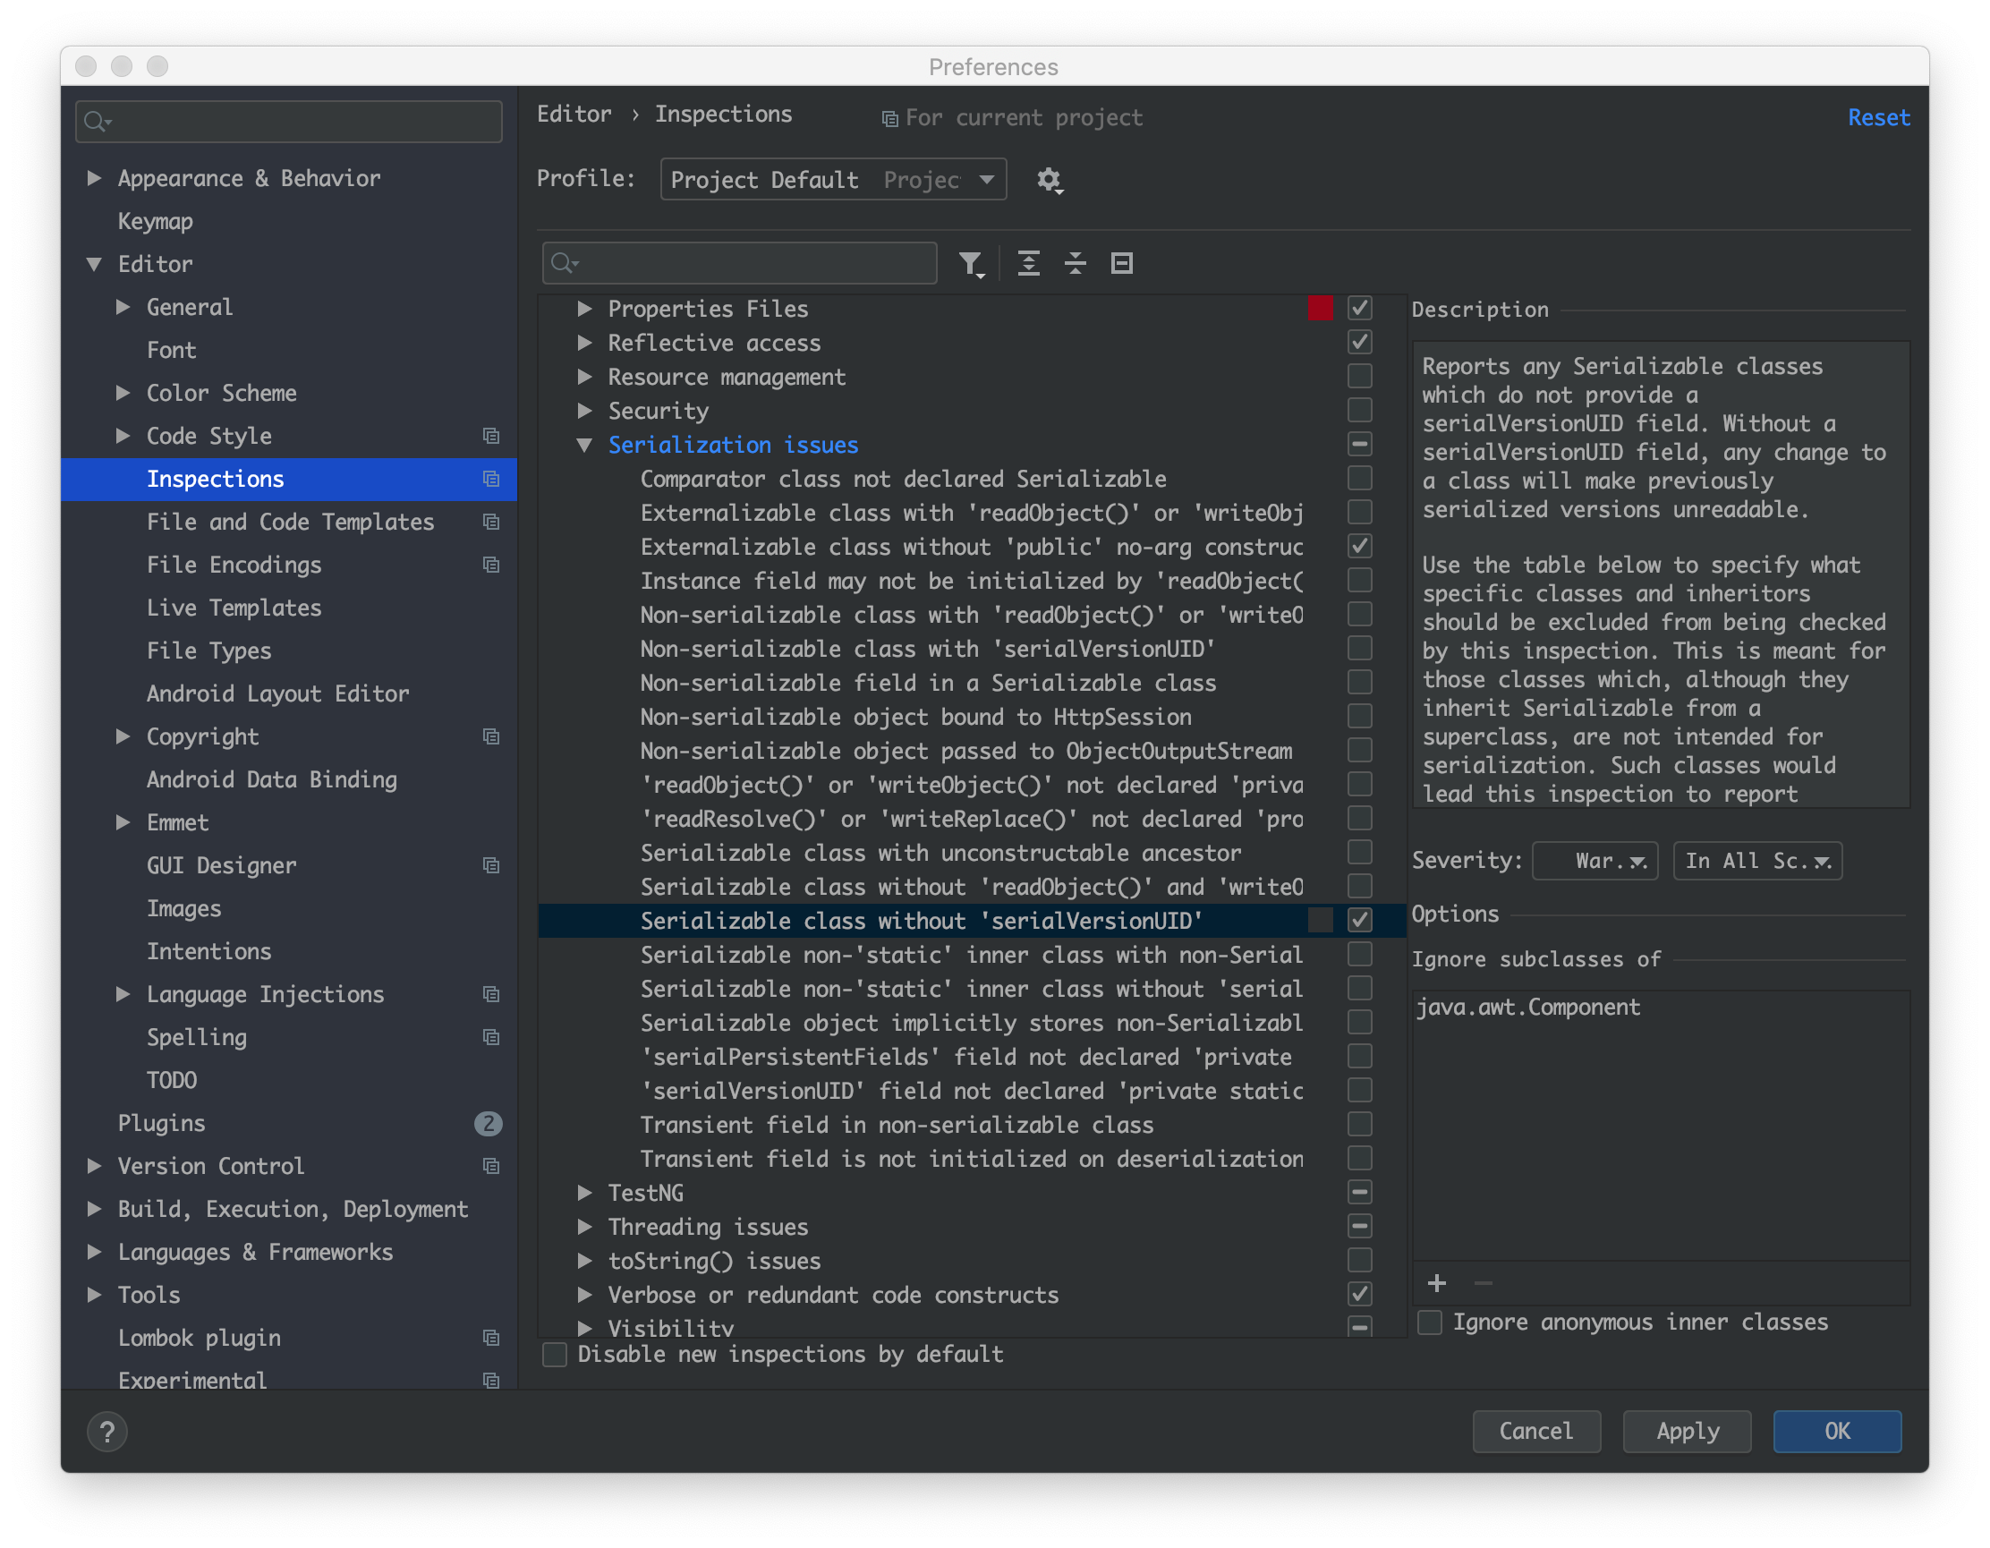This screenshot has height=1548, width=1990.
Task: Expand the toString() issues group
Action: click(585, 1261)
